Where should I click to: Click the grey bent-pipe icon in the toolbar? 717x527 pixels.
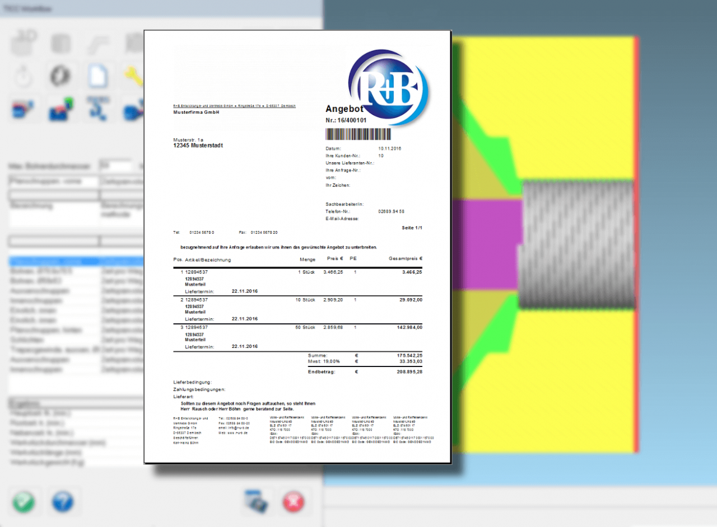(x=98, y=43)
